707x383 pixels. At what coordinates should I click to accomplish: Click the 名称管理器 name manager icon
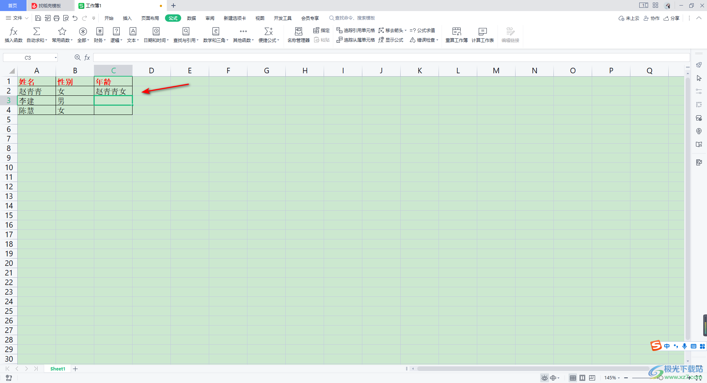click(x=299, y=31)
